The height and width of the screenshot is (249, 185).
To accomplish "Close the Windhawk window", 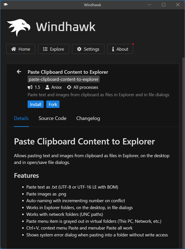I will tap(178, 5).
